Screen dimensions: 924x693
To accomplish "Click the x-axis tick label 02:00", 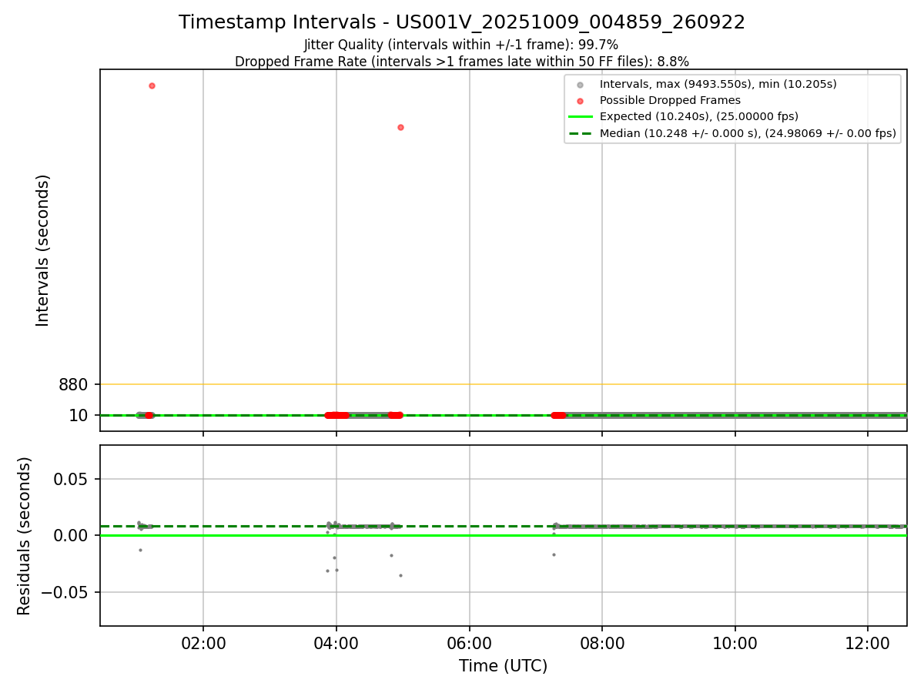I will (203, 642).
